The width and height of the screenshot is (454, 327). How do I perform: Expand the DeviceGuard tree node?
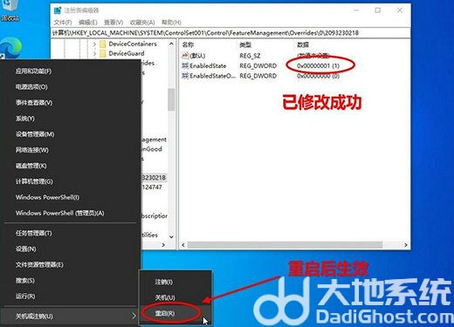tap(94, 54)
